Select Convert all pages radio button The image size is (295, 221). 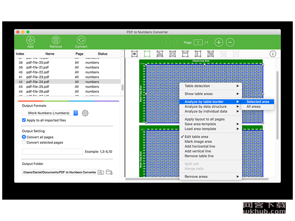tap(24, 137)
